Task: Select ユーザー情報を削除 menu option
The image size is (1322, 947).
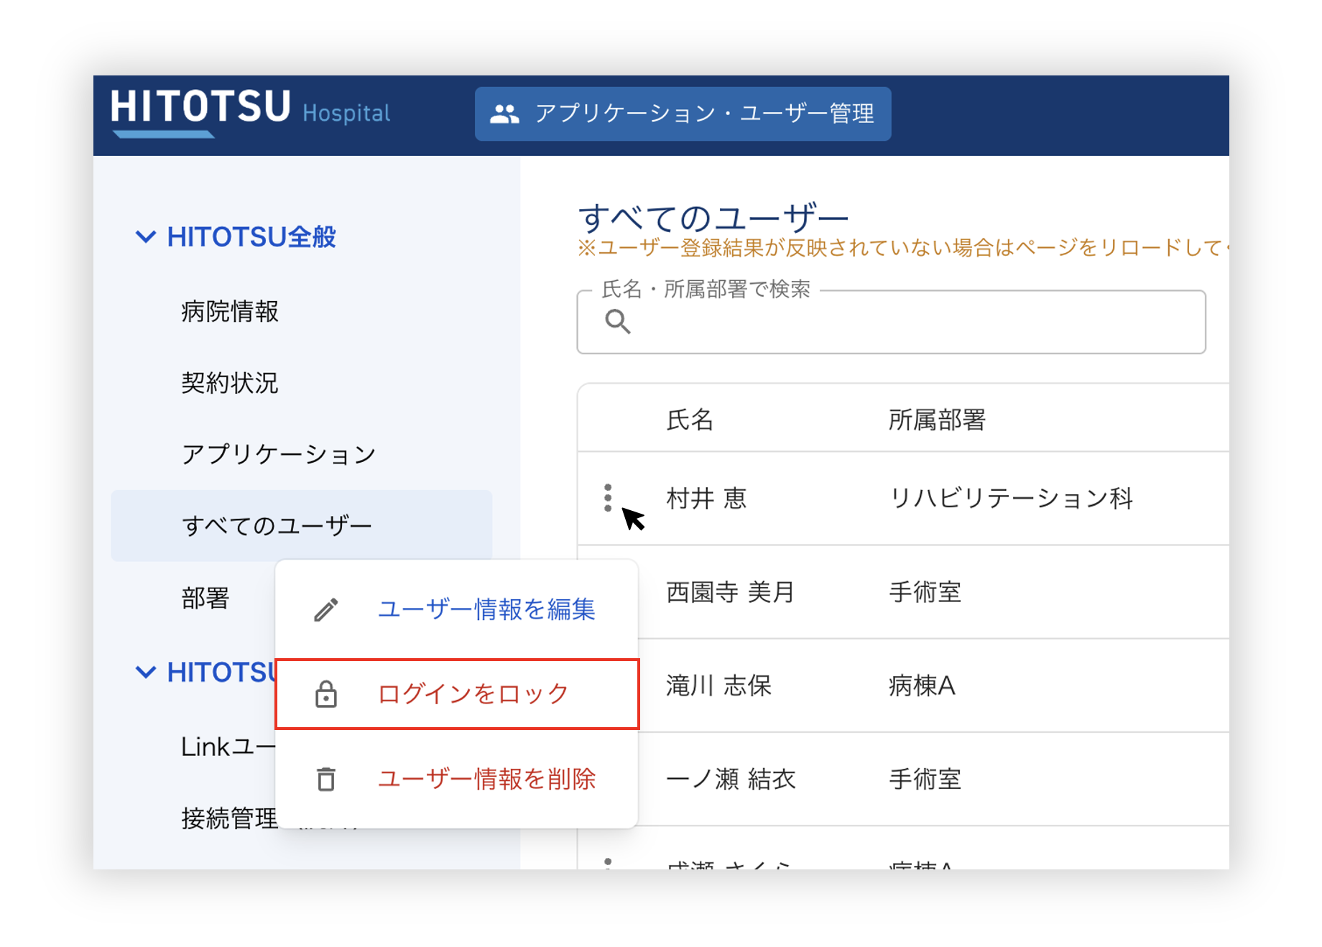Action: pyautogui.click(x=486, y=779)
